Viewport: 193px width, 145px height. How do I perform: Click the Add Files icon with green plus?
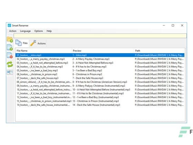tap(10, 47)
